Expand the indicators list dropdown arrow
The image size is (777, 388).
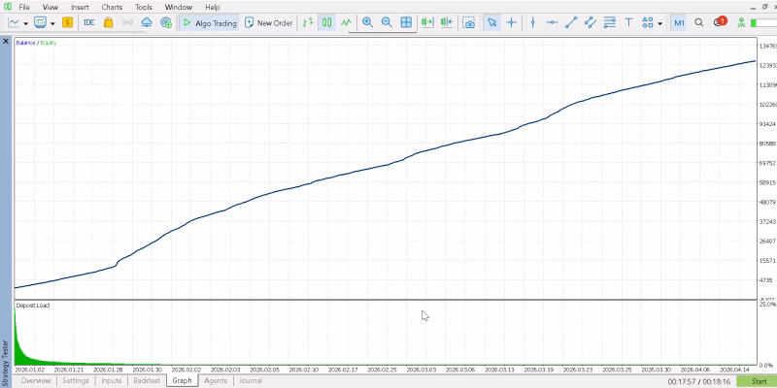[x=52, y=23]
